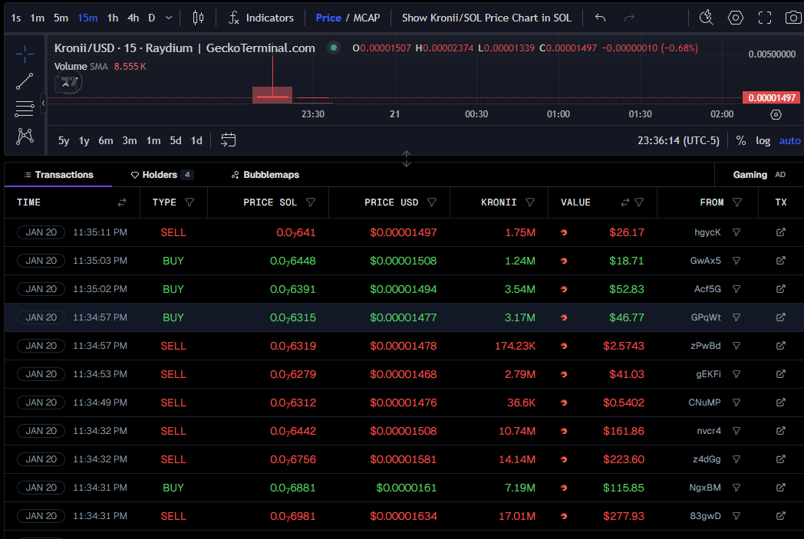This screenshot has height=539, width=804.
Task: Click Show Kronii/SOL Price Chart in SOL
Action: point(486,18)
